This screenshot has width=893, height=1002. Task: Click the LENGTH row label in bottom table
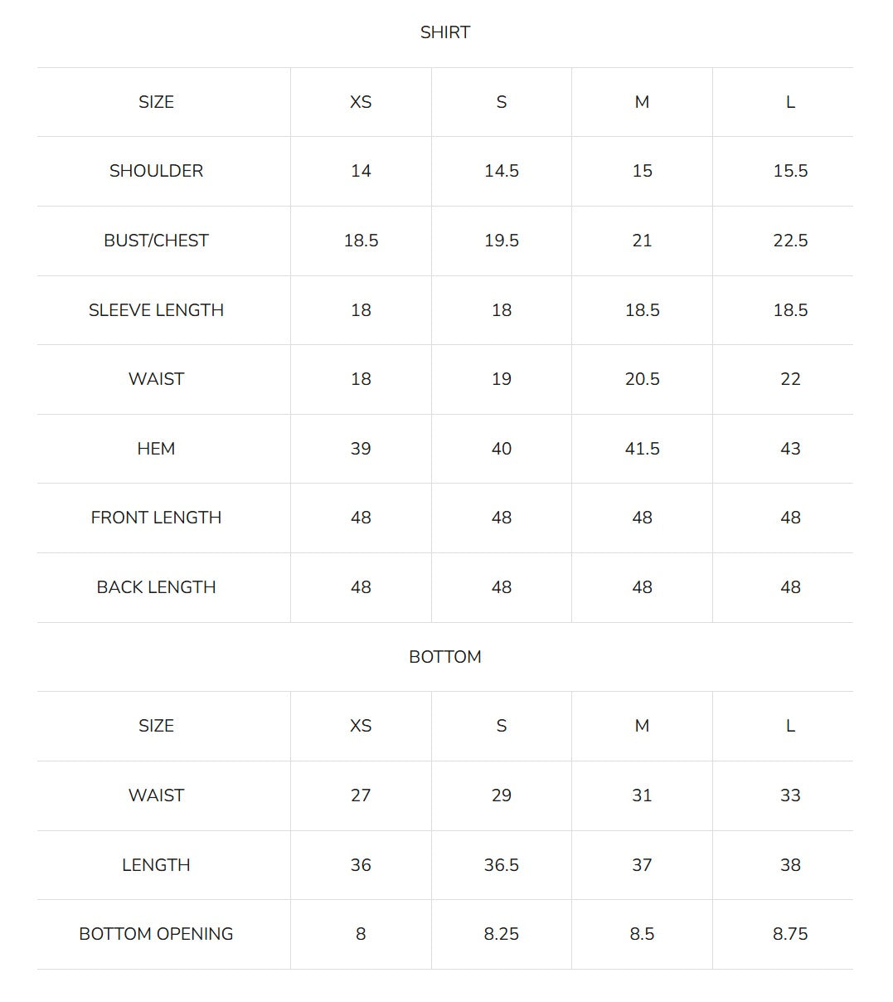[x=156, y=865]
